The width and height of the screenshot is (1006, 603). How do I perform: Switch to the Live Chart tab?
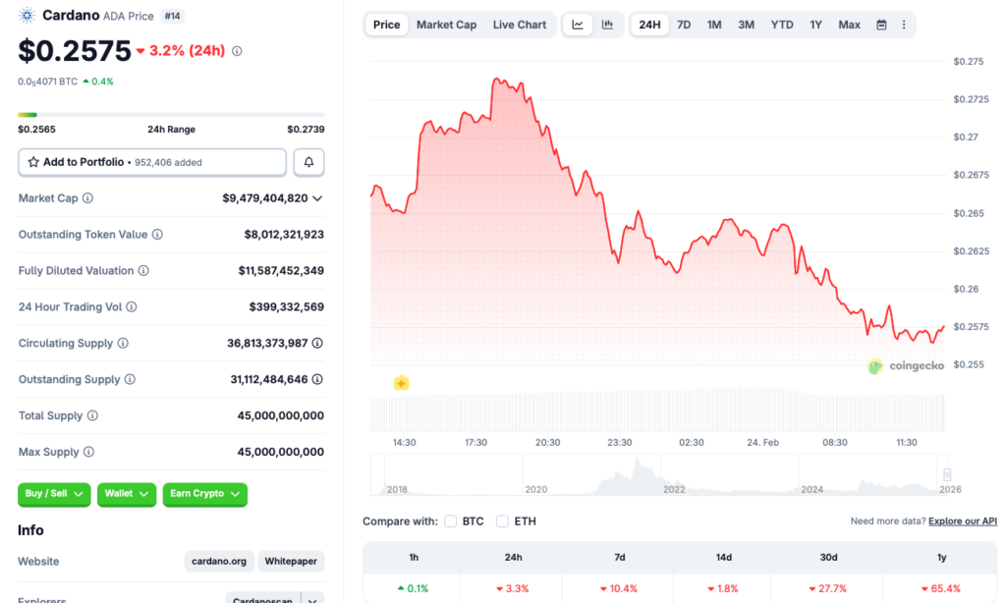(x=519, y=25)
